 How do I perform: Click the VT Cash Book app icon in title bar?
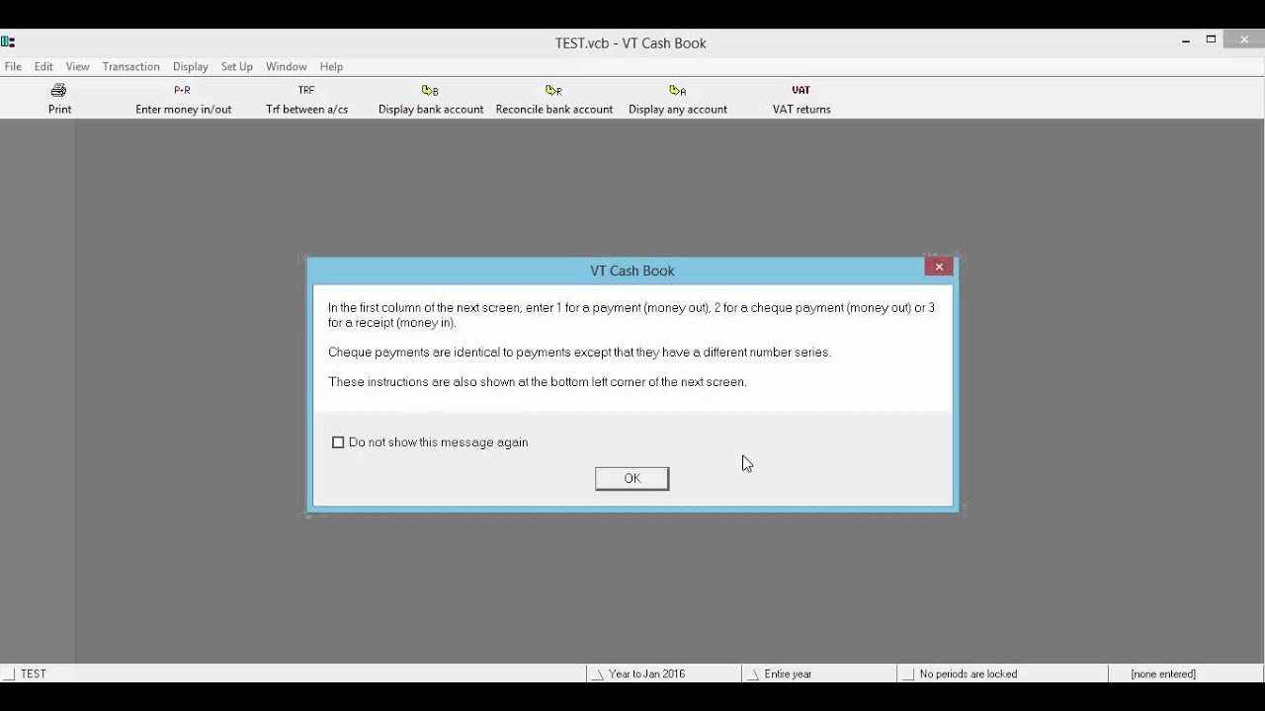click(8, 42)
